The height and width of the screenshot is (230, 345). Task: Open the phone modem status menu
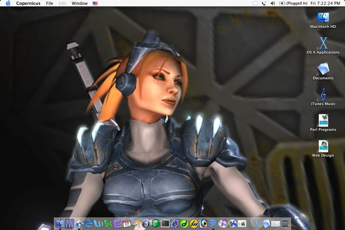264,3
